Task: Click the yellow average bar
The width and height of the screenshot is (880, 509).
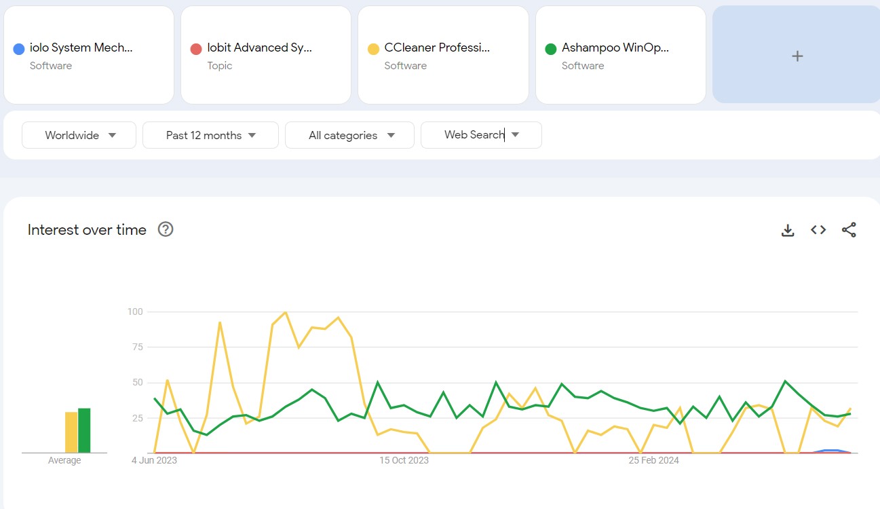Action: pyautogui.click(x=71, y=432)
